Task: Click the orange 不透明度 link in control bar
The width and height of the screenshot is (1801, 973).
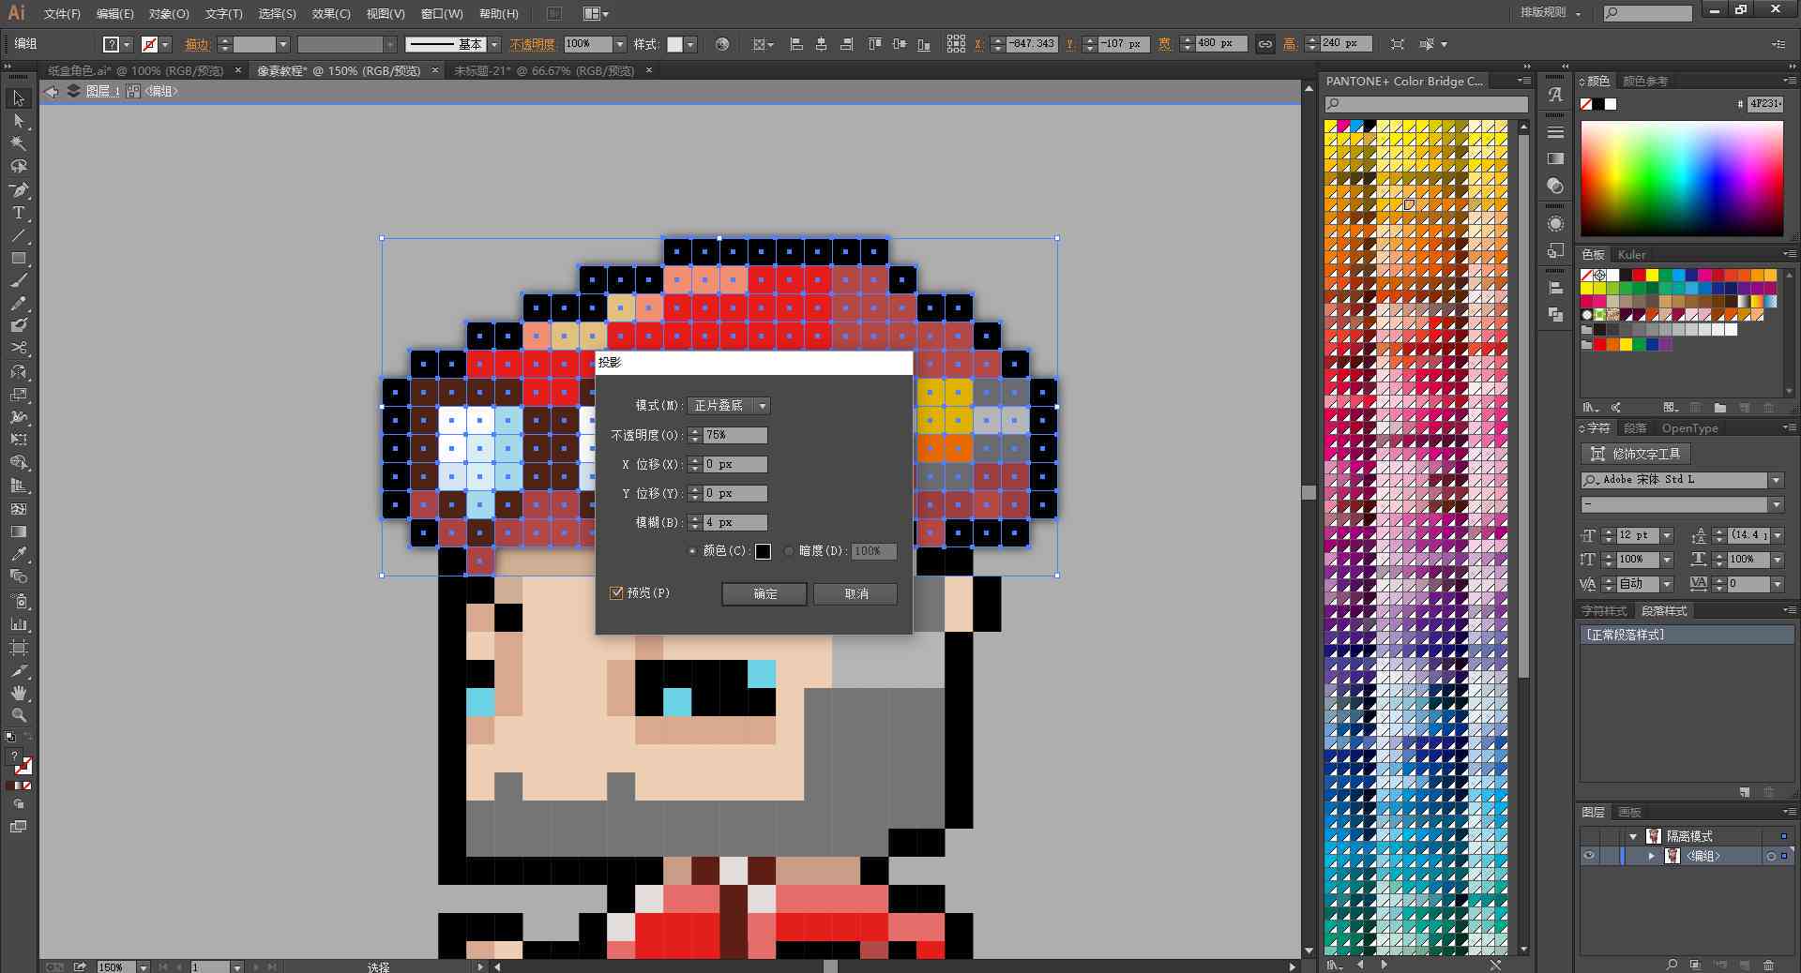Action: (532, 44)
